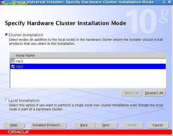
Task: Go Back to the previous step
Action: click(x=84, y=125)
